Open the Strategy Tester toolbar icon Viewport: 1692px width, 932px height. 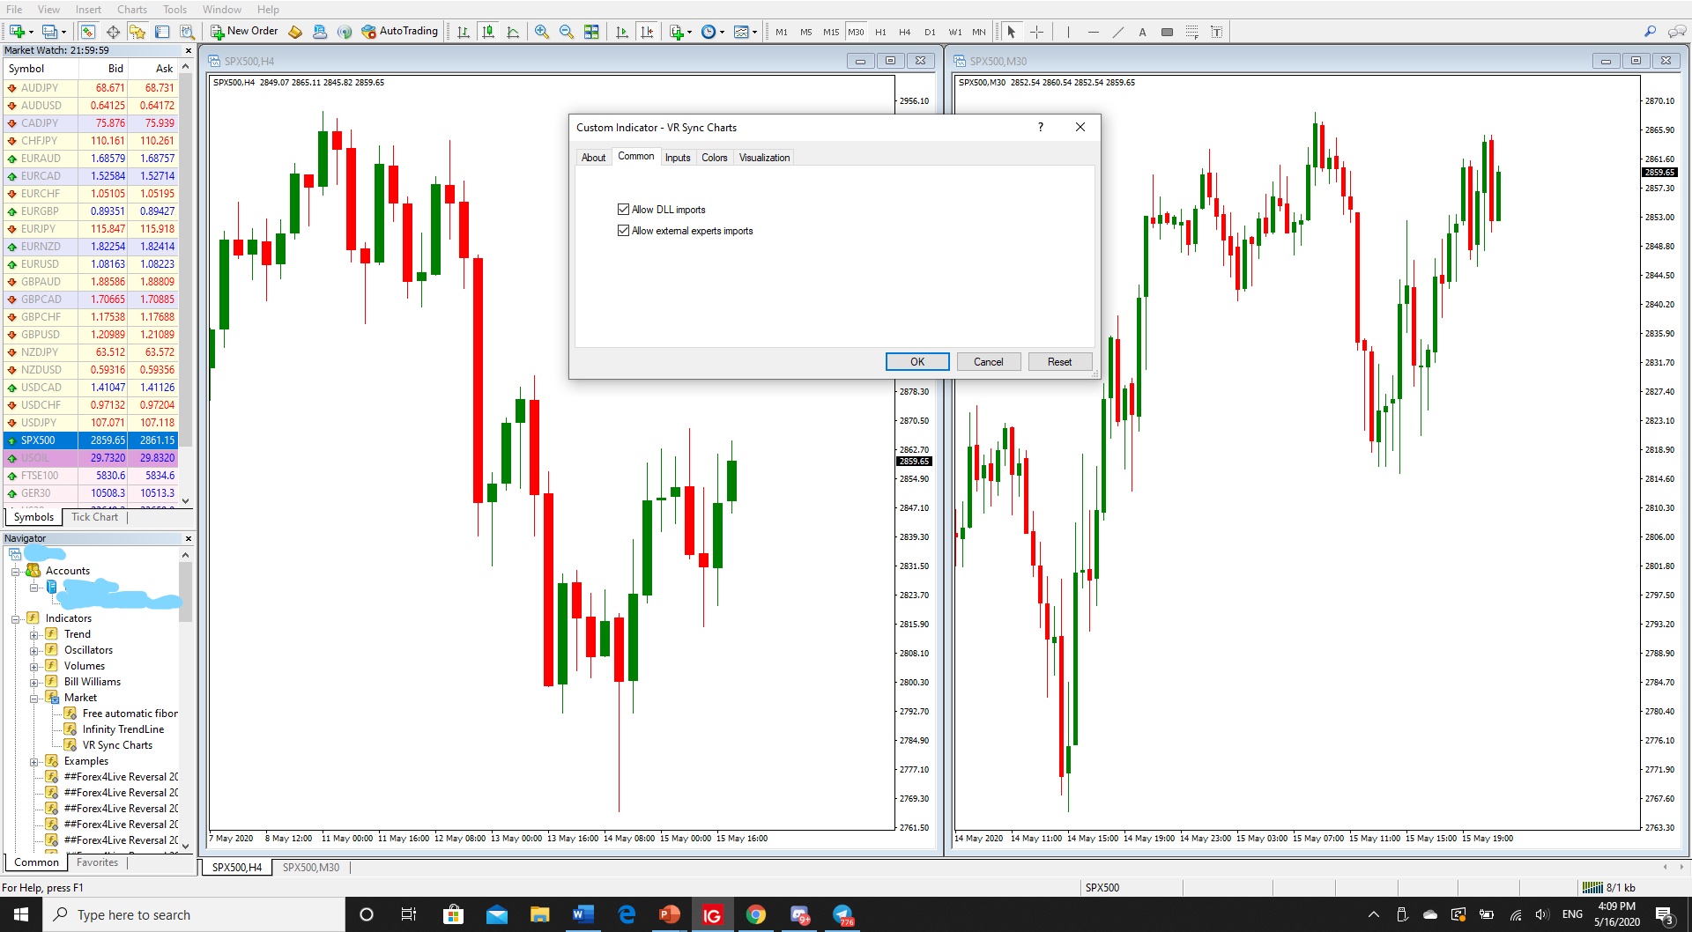click(x=187, y=32)
